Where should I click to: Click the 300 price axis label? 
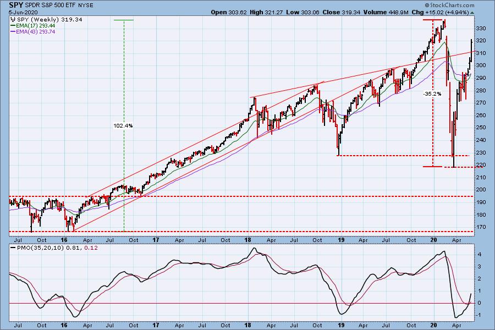(x=481, y=65)
